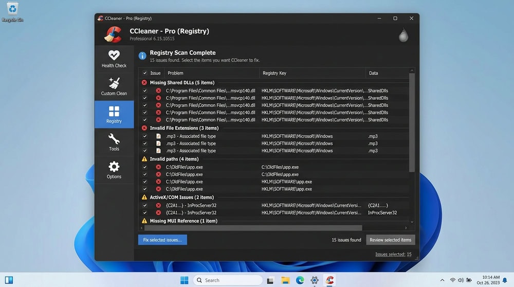Uncheck the first C:\OldFiles\app.exe issue row

(x=144, y=167)
